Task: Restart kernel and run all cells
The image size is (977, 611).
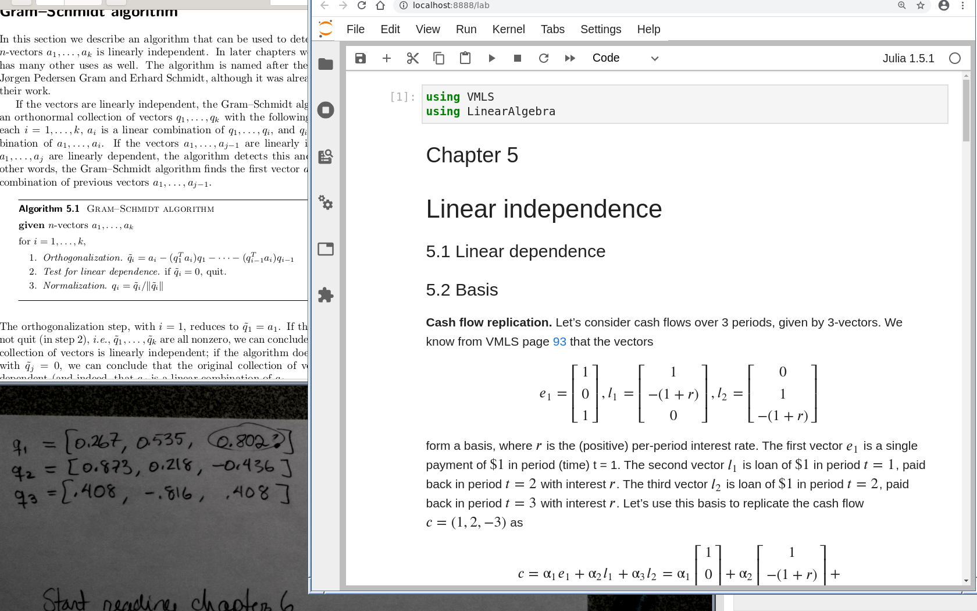Action: [x=570, y=58]
